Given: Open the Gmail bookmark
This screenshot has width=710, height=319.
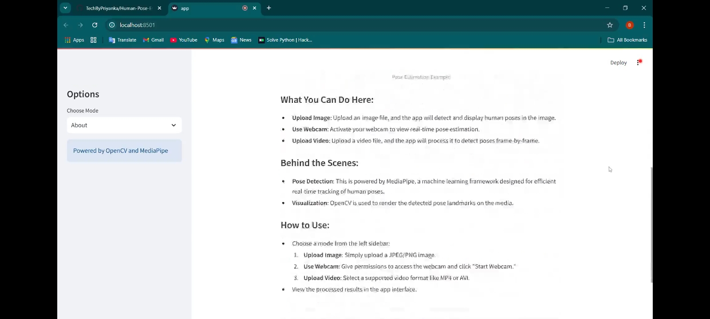Looking at the screenshot, I should click(x=153, y=40).
